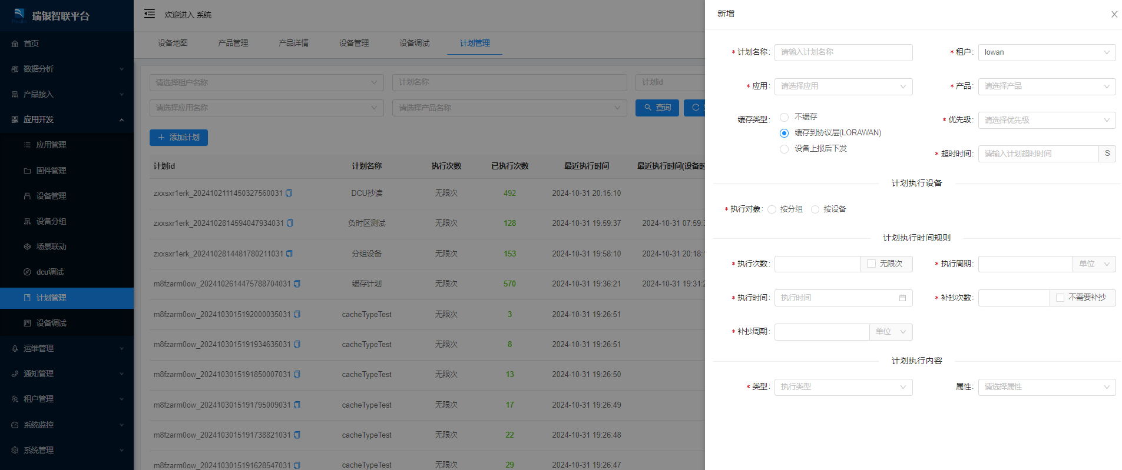Collapse the 应用开发 sidebar section
Image resolution: width=1122 pixels, height=470 pixels.
[67, 119]
